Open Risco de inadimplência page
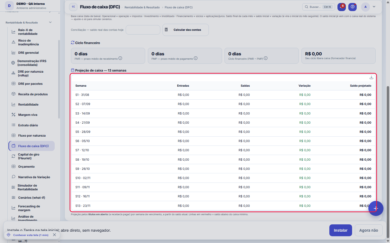Image resolution: width=390 pixels, height=243 pixels. tap(31, 42)
